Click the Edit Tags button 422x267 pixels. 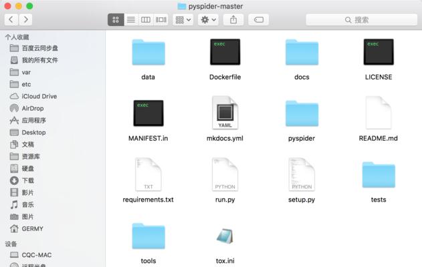[x=258, y=19]
